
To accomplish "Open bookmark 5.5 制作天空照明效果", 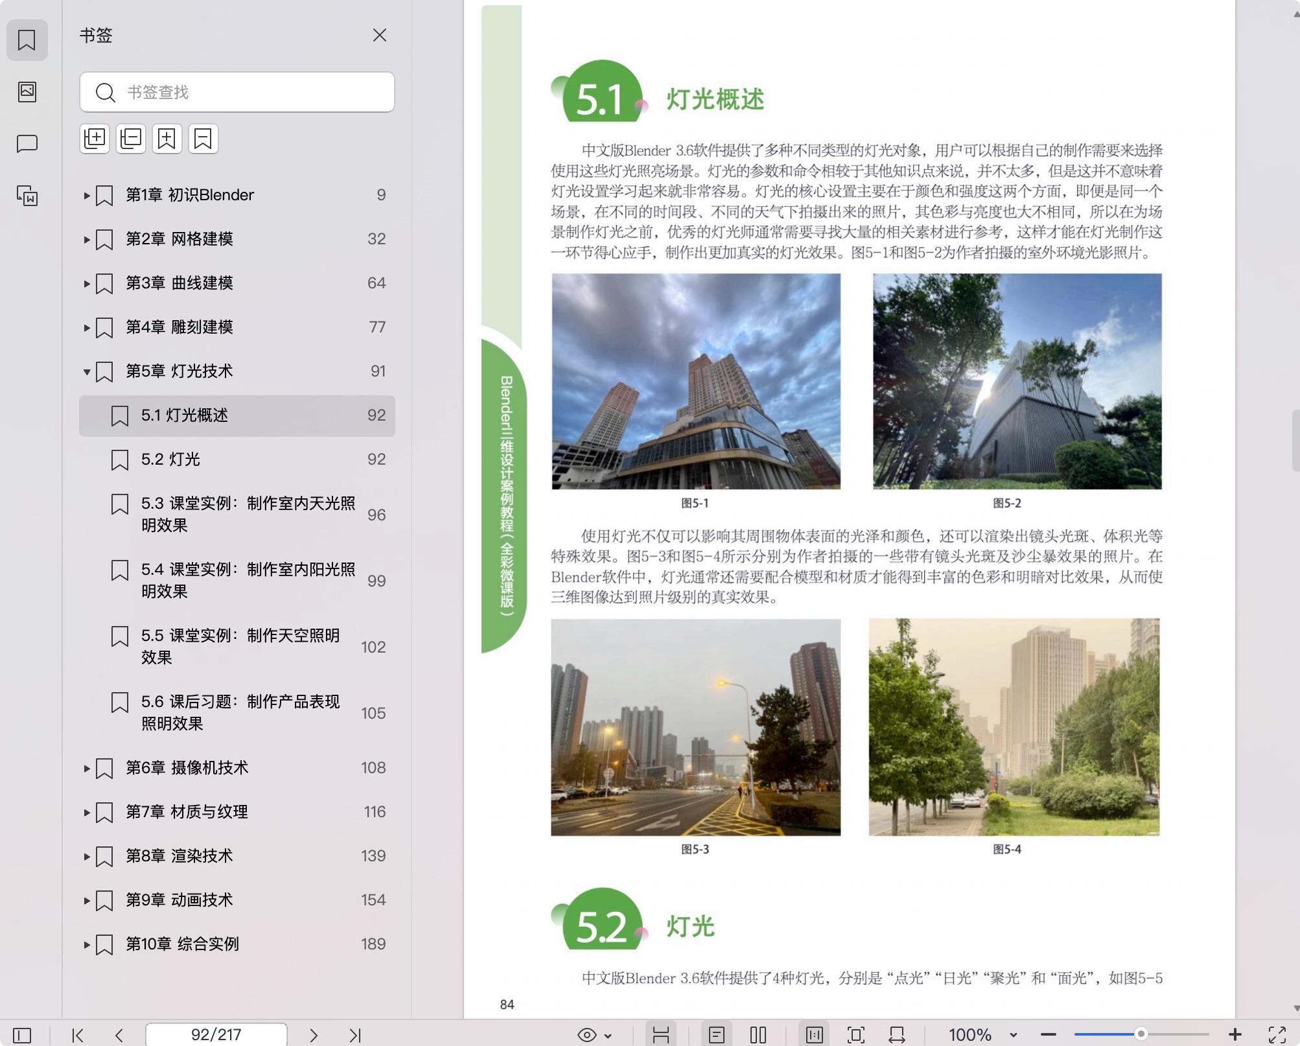I will click(x=237, y=647).
